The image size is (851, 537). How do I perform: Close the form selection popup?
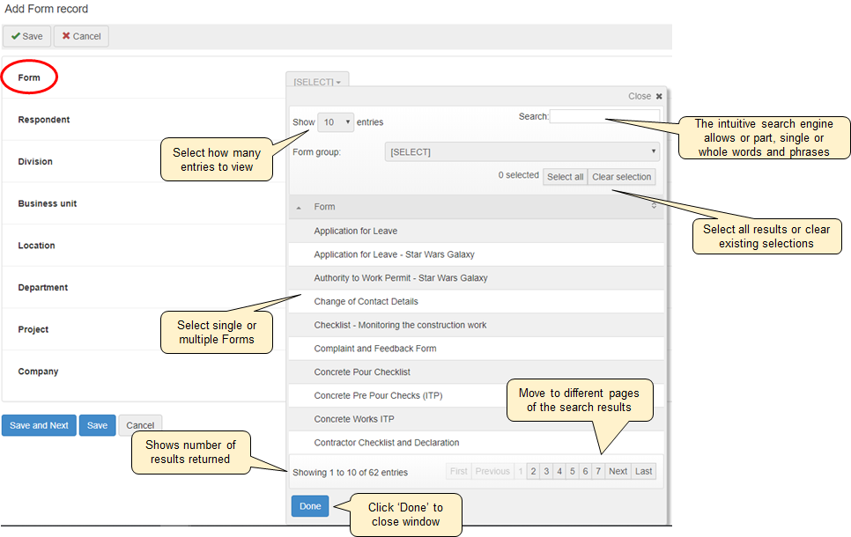(646, 97)
